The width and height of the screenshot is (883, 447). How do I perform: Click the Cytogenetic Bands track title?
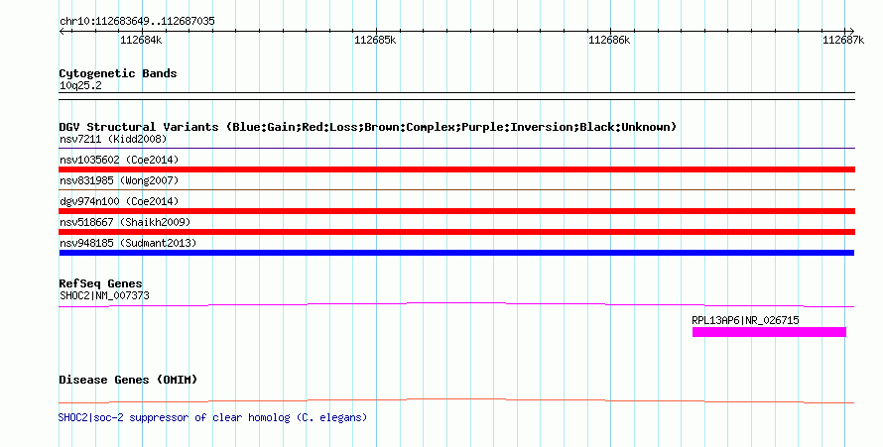[x=118, y=73]
